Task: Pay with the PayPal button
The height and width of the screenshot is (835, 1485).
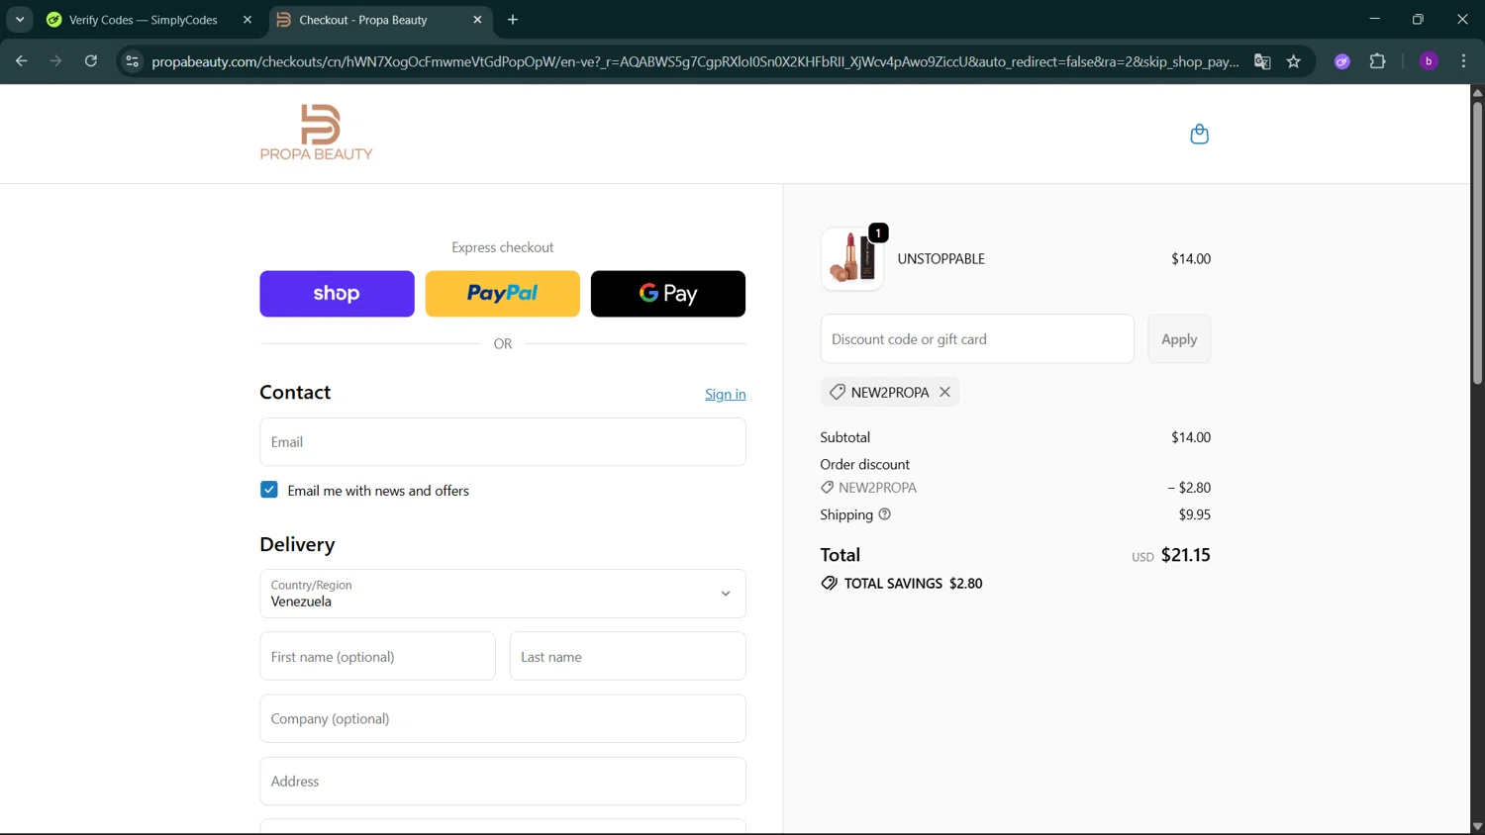Action: coord(503,294)
